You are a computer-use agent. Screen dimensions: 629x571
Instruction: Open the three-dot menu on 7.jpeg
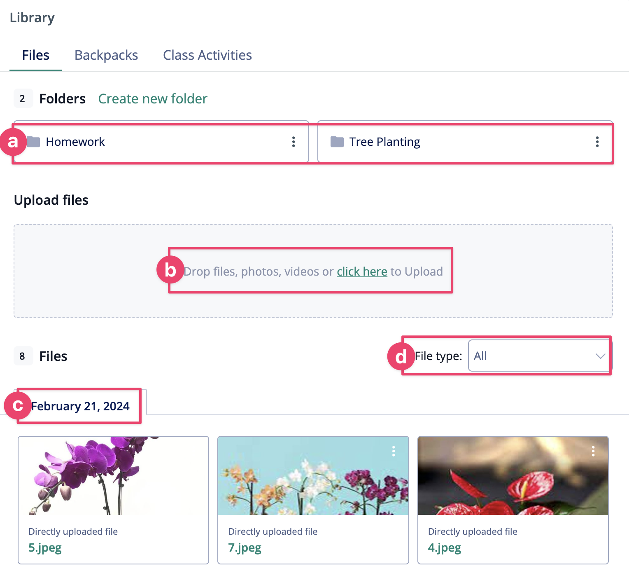click(394, 451)
